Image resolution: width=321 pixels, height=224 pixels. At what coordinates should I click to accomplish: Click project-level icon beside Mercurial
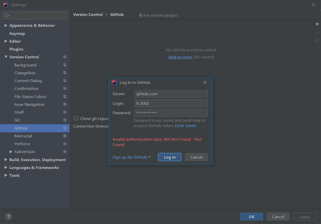click(65, 136)
